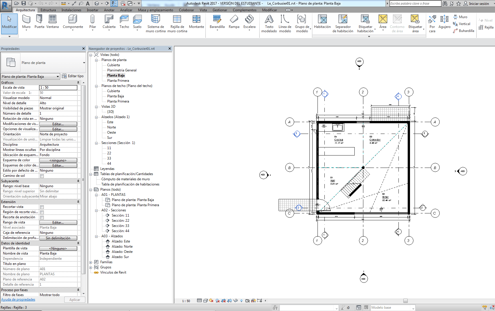The height and width of the screenshot is (311, 495).
Task: Click Texto modelado tool
Action: pos(269,24)
